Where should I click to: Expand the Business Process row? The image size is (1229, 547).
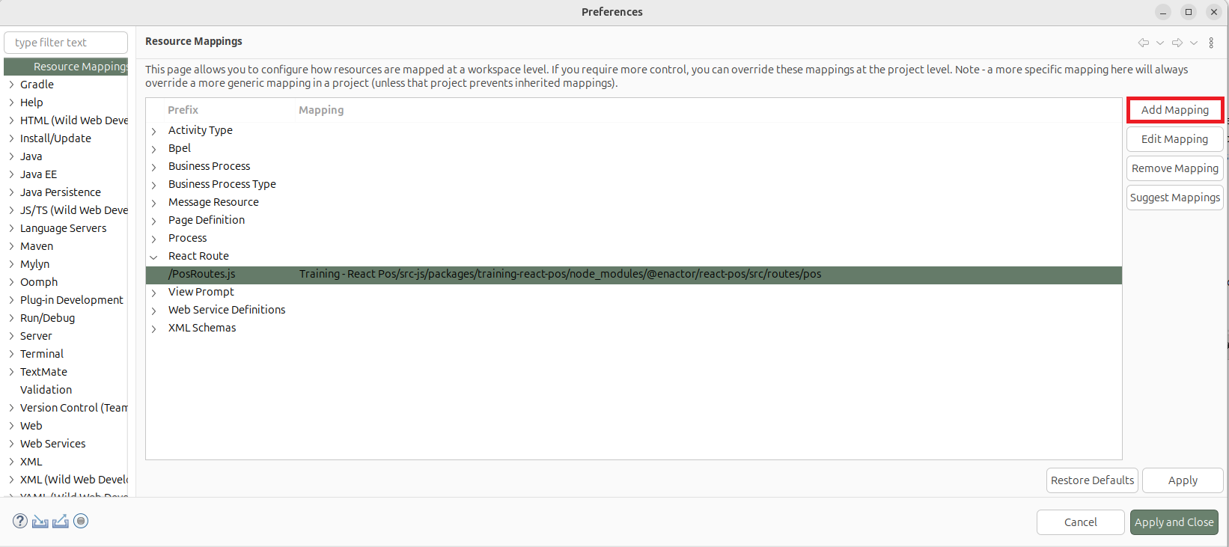[x=154, y=167]
